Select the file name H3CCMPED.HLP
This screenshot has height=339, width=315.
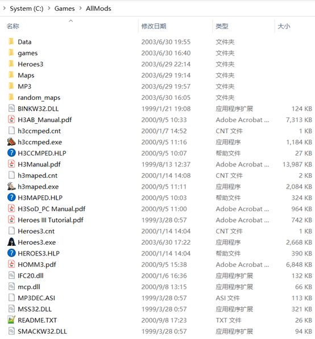(x=42, y=153)
